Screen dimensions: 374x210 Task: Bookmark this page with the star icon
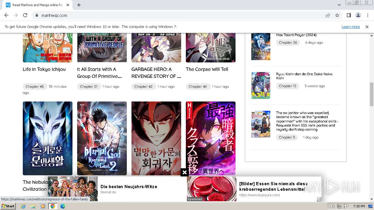pyautogui.click(x=337, y=15)
